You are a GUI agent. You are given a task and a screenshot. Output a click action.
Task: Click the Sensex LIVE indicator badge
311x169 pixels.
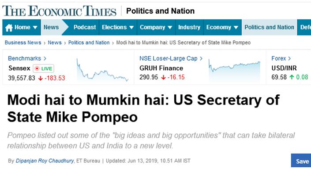tap(43, 68)
